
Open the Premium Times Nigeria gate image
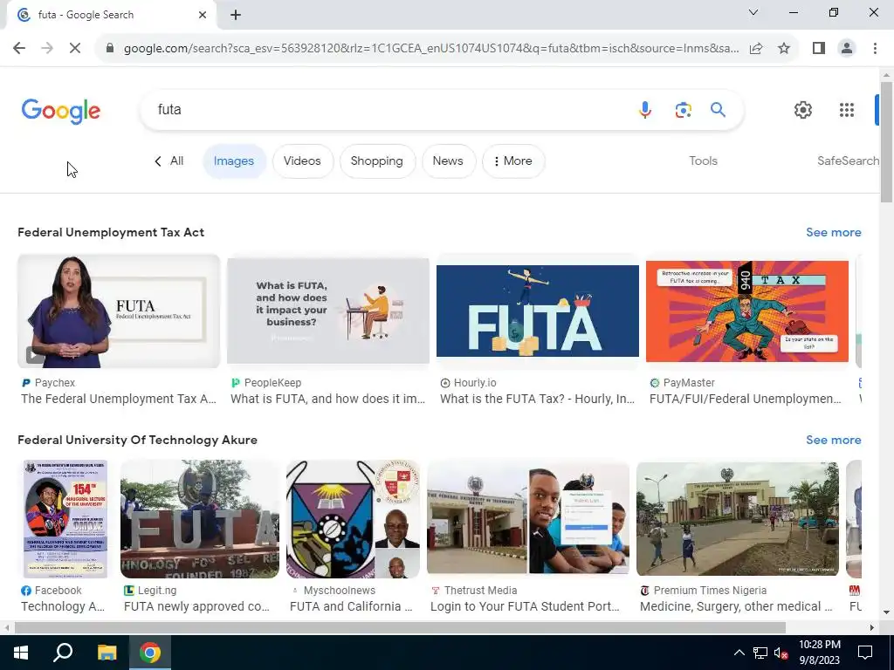(x=737, y=519)
